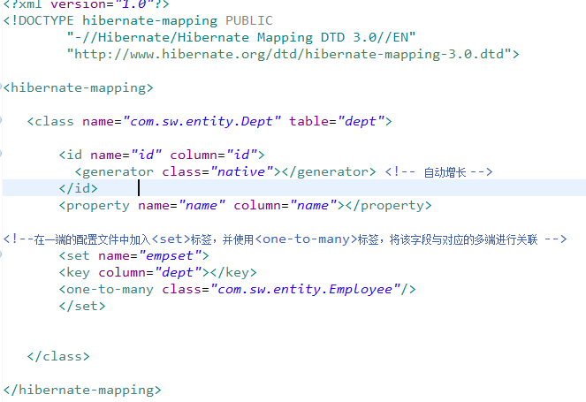Click the xml version declaration line
The height and width of the screenshot is (402, 586).
[x=86, y=4]
